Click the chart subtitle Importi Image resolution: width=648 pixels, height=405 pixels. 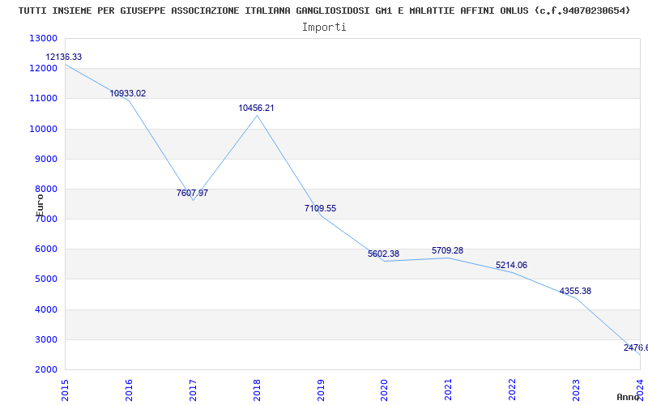click(x=324, y=28)
